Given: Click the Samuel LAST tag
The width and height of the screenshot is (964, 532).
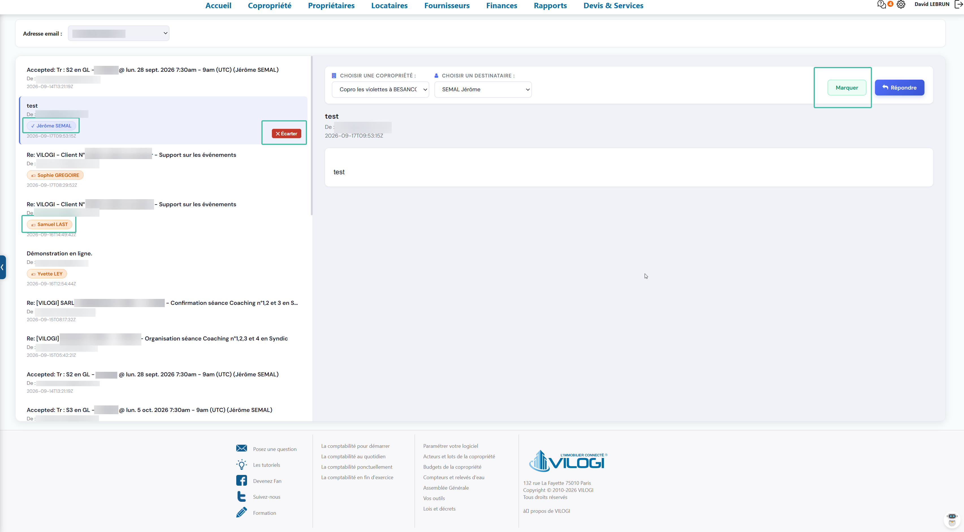Looking at the screenshot, I should click(x=49, y=225).
